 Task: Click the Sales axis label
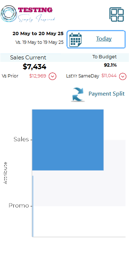tap(21, 139)
